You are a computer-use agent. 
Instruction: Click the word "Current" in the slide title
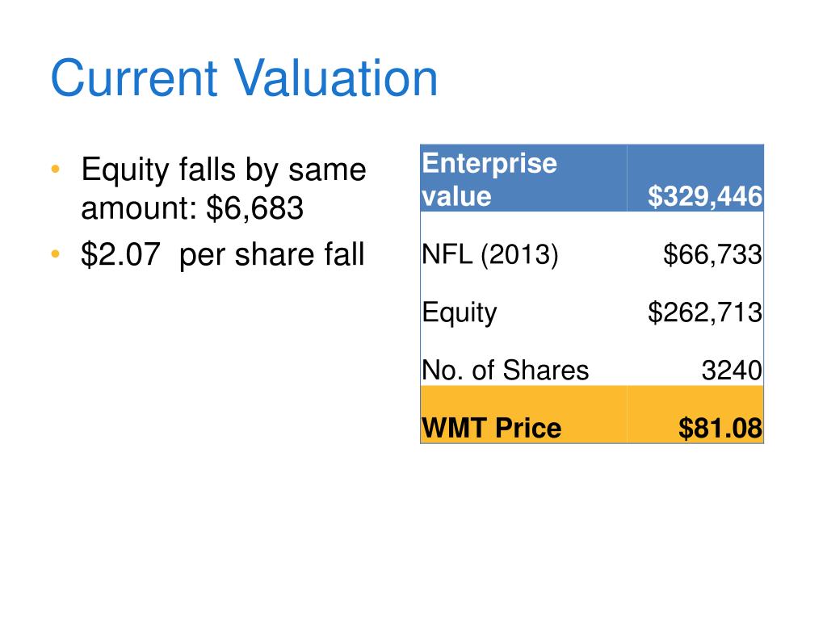[x=136, y=79]
